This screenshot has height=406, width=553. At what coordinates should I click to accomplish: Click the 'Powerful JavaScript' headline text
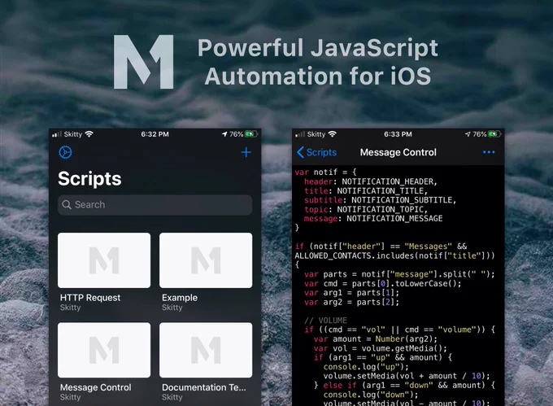tap(317, 48)
